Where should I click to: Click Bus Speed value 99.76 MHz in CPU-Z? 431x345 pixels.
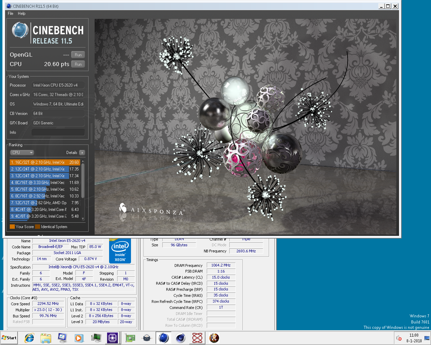pyautogui.click(x=48, y=316)
